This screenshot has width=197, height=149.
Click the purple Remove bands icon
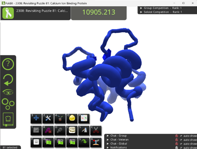[x=48, y=130]
